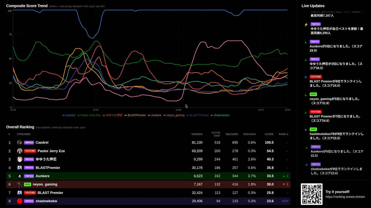Image resolution: width=371 pixels, height=208 pixels.
Task: Click the Kick badge above the hashimotokun78 update
Action: (x=313, y=129)
